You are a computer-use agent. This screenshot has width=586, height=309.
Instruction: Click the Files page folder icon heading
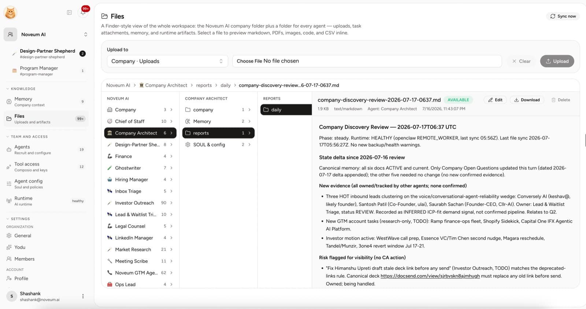(105, 16)
